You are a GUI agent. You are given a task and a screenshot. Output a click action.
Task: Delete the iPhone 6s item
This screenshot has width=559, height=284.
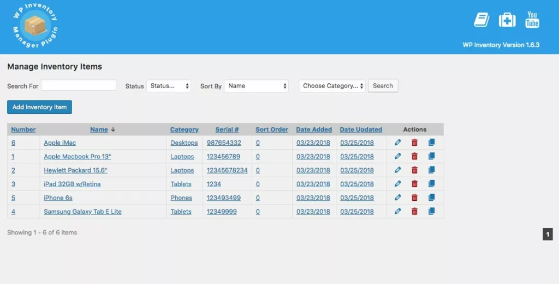[414, 197]
